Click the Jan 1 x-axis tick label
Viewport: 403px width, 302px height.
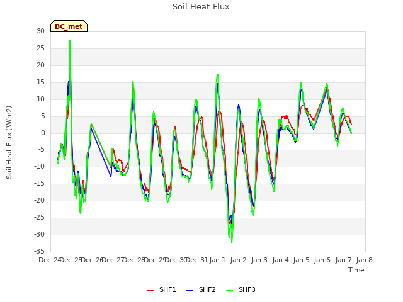click(x=217, y=260)
